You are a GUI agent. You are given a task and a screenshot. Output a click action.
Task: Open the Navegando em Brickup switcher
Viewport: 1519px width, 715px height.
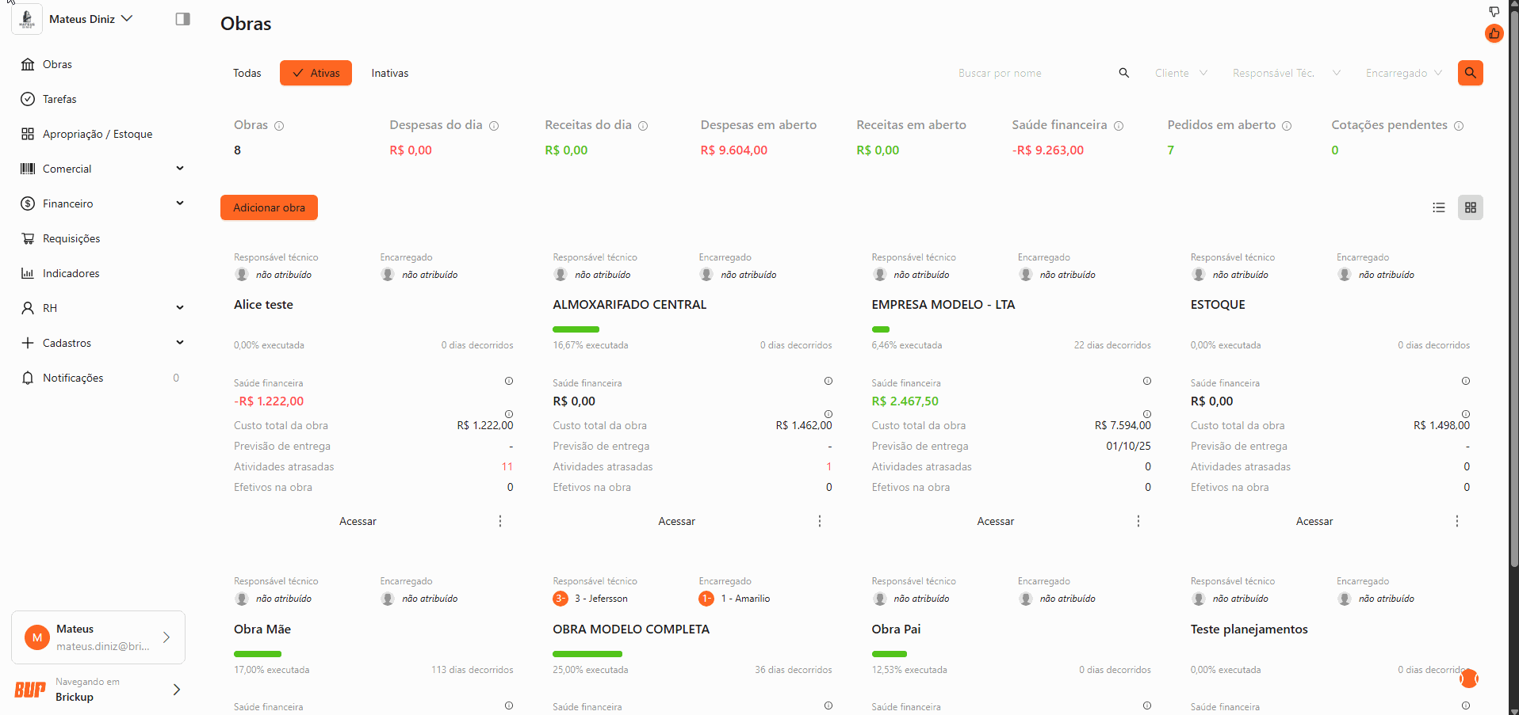tap(98, 690)
